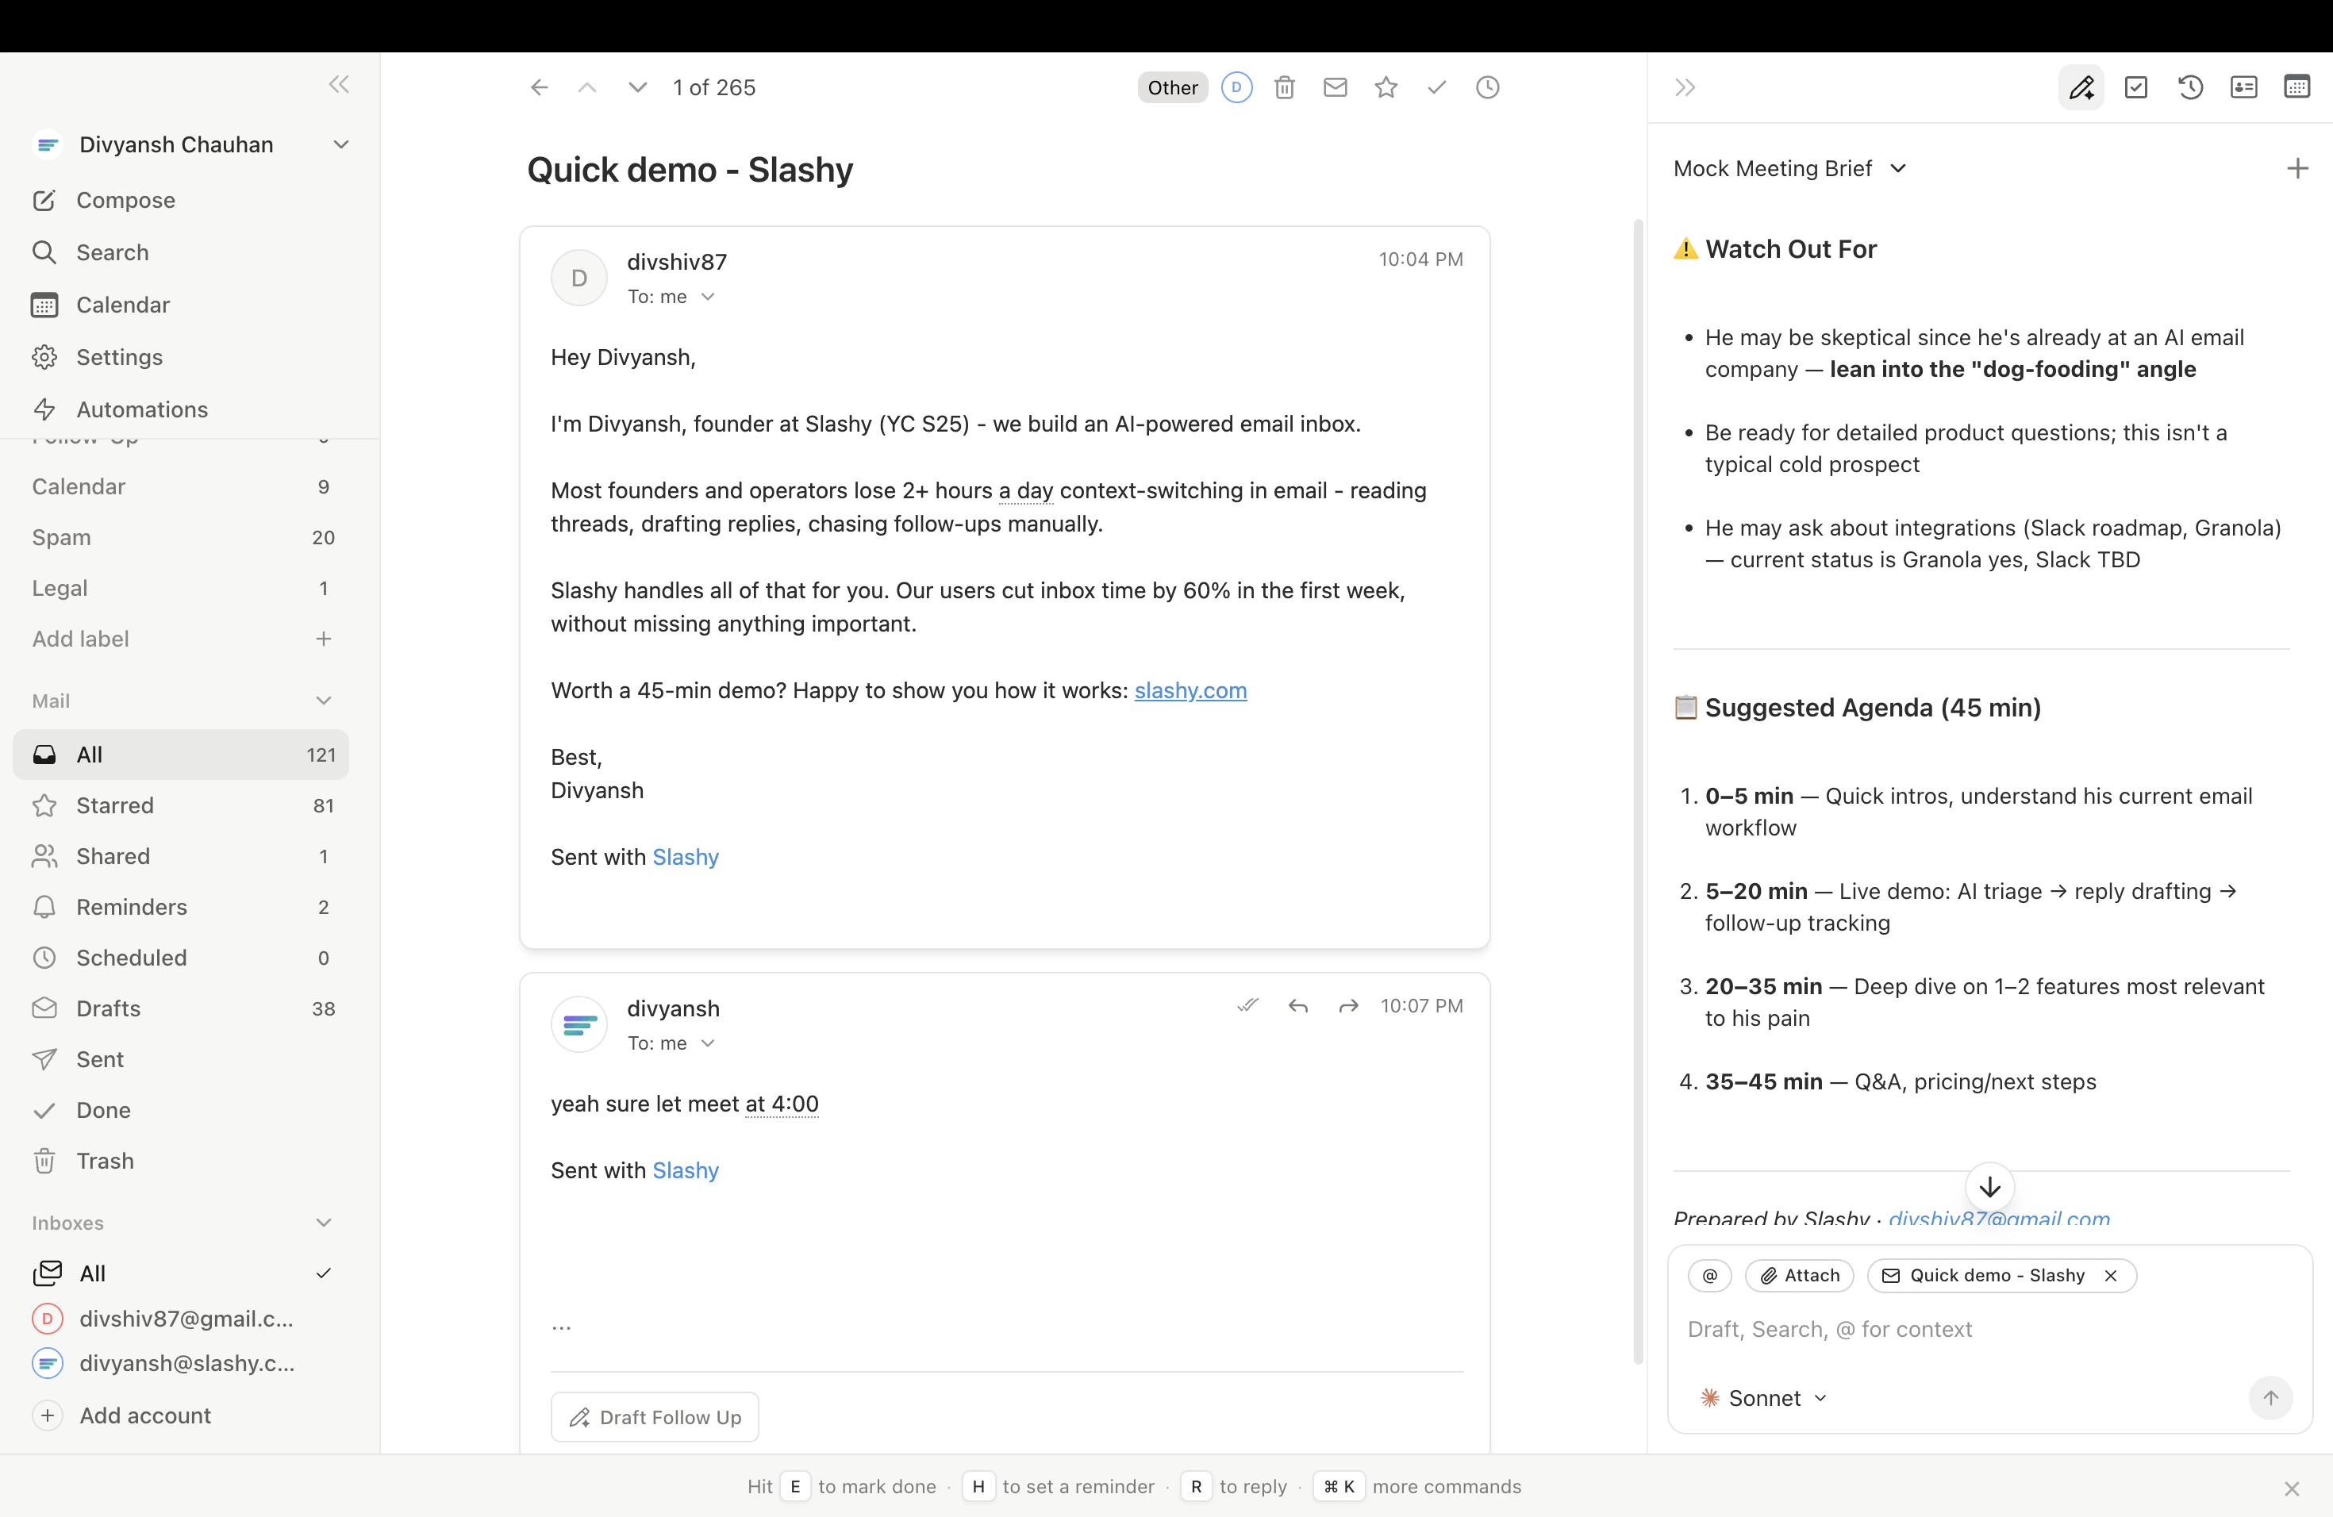The image size is (2333, 1517).
Task: Open the slashy.com link
Action: (x=1190, y=691)
